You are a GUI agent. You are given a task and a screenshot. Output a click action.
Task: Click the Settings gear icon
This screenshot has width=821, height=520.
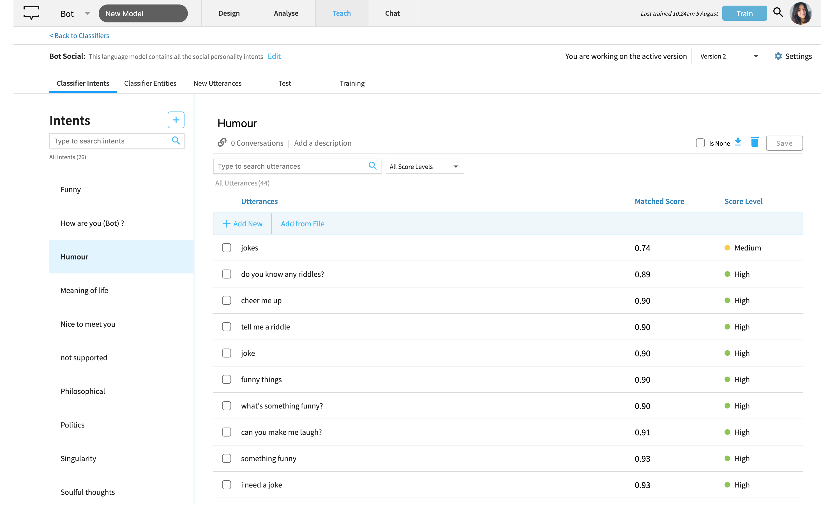(x=778, y=56)
